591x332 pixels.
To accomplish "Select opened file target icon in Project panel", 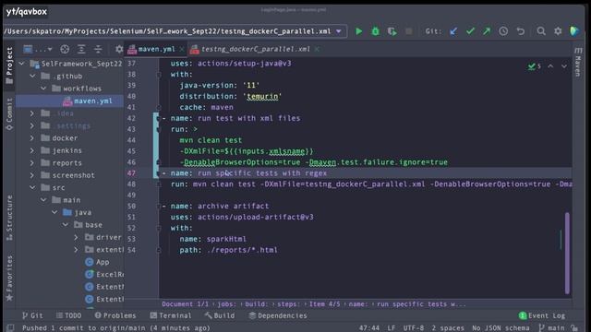I will [65, 49].
